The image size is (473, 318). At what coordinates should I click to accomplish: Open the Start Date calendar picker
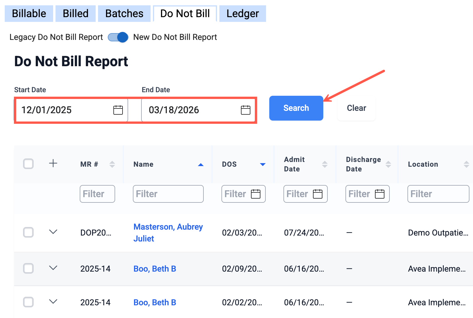tap(118, 110)
